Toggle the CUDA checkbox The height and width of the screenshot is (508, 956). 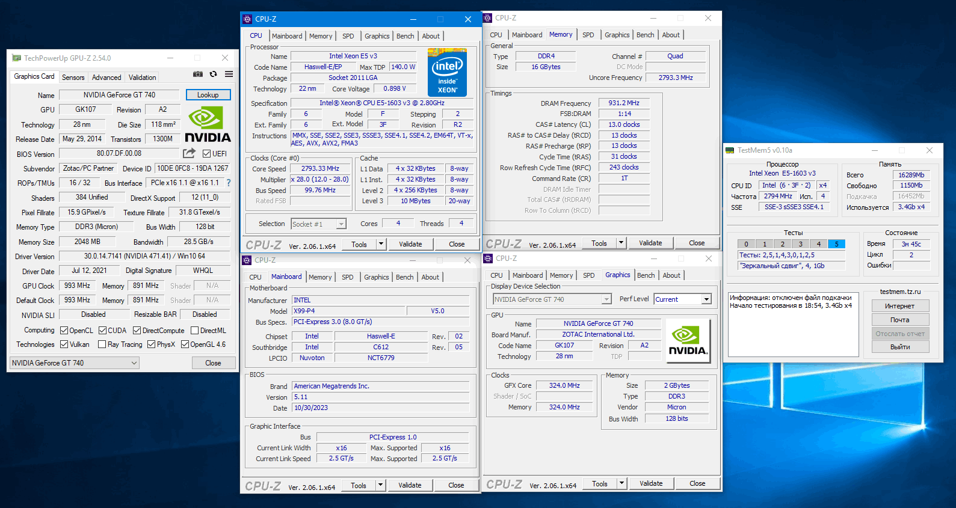tap(103, 330)
